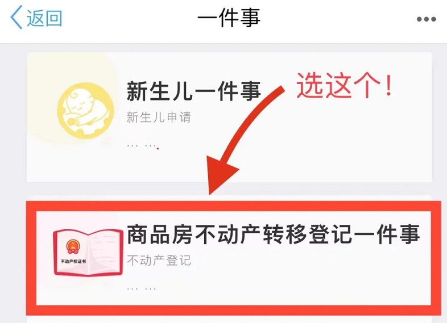Open the three-dot more options menu

(426, 19)
